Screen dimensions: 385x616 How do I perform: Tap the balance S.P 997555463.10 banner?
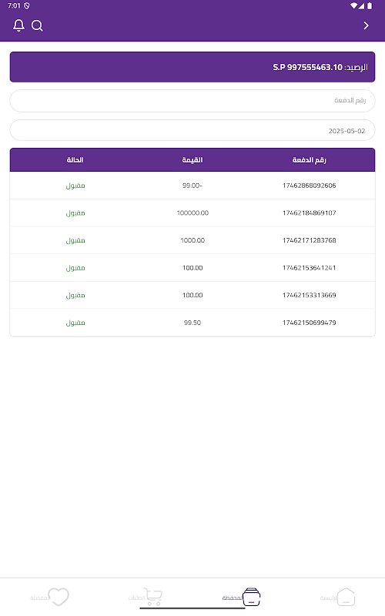click(x=192, y=67)
